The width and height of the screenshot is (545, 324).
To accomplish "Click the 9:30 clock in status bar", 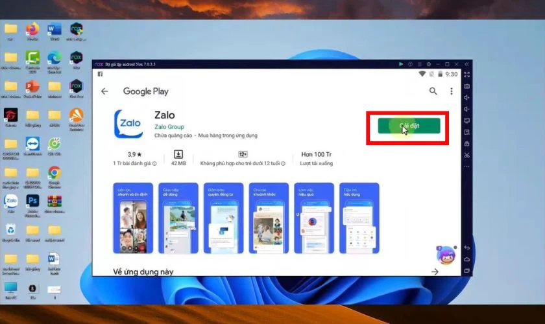I will (x=451, y=75).
